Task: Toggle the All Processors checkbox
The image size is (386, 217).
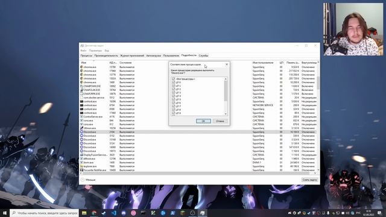Action: [174, 79]
